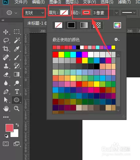Viewport: 140px width, 160px height.
Task: Click the swatches scrollbar down arrow
Action: pyautogui.click(x=118, y=110)
